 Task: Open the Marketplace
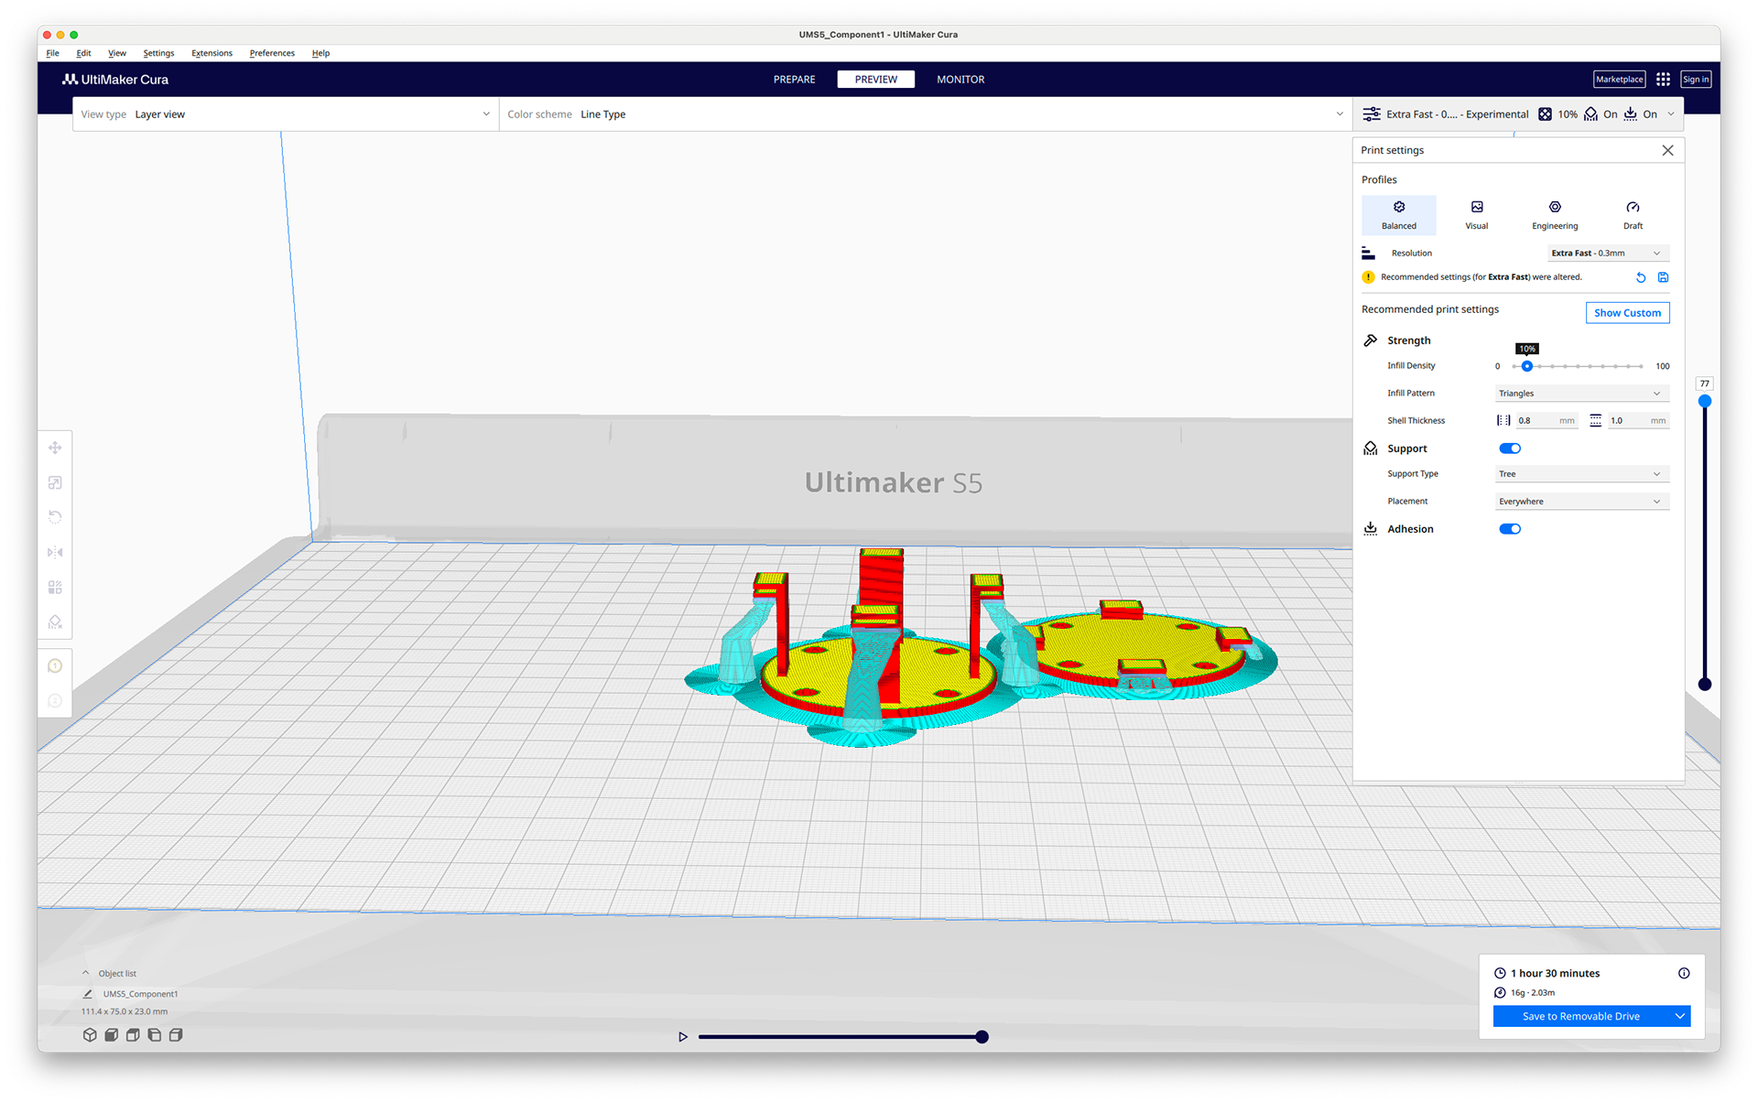(1619, 80)
